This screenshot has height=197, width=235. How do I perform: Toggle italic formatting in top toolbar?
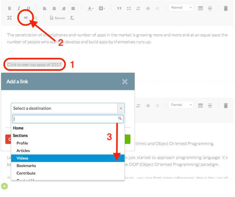[19, 9]
